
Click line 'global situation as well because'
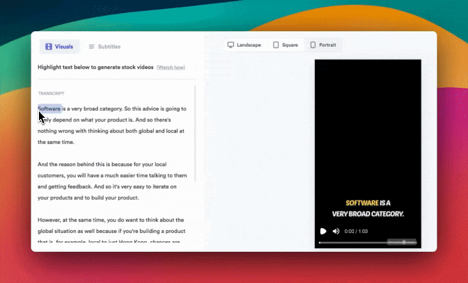111,231
